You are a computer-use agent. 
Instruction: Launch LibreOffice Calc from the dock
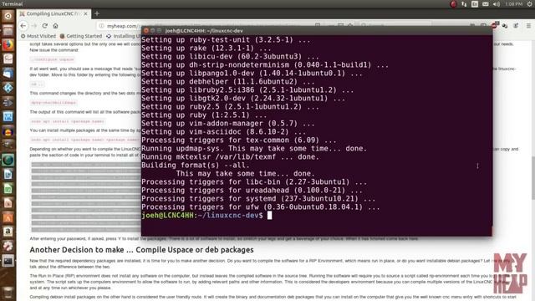8,189
